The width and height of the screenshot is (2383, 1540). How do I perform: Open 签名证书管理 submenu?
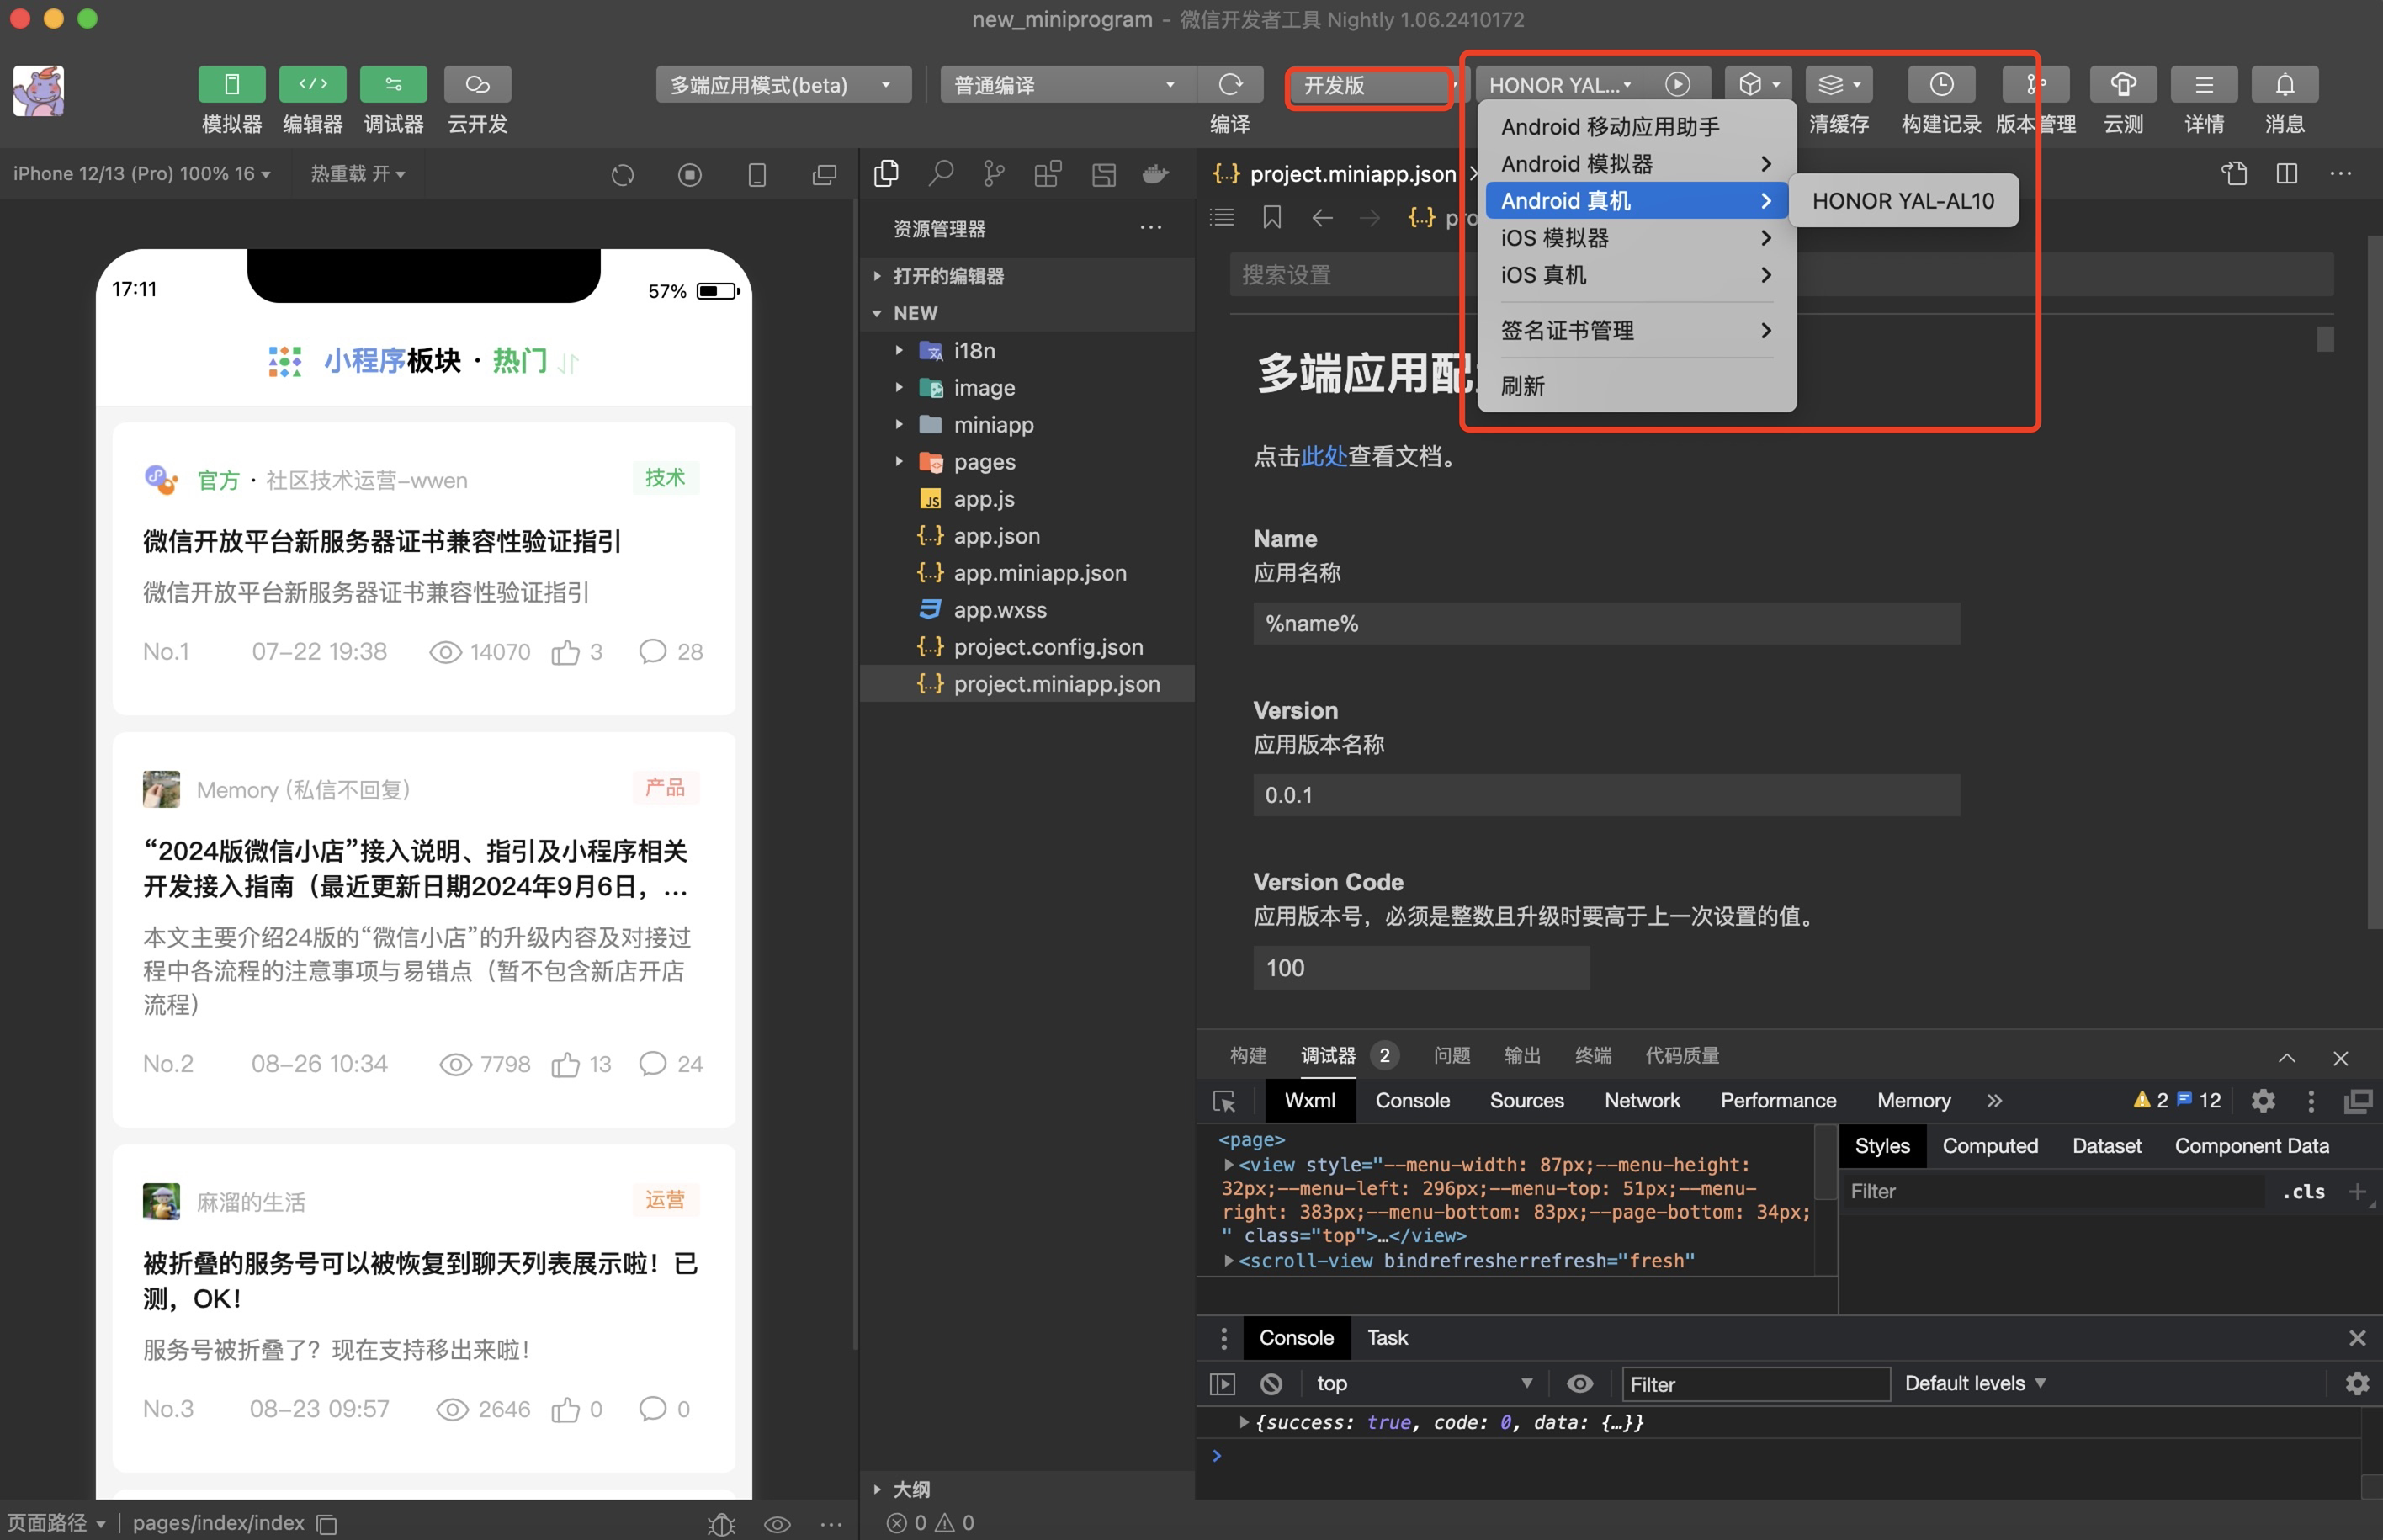point(1636,331)
